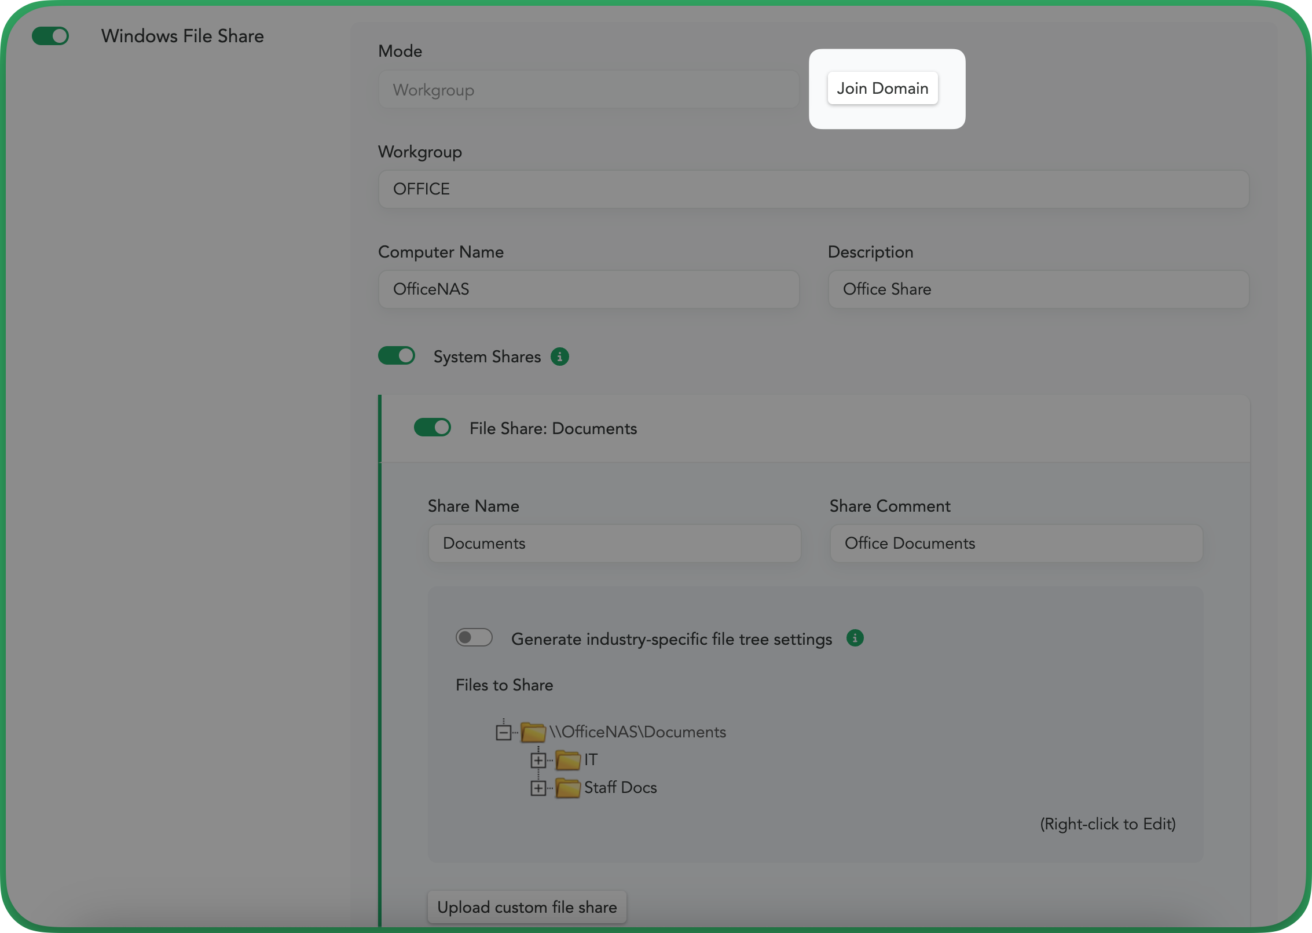Select the Staff Docs folder icon
Image resolution: width=1312 pixels, height=933 pixels.
[568, 788]
